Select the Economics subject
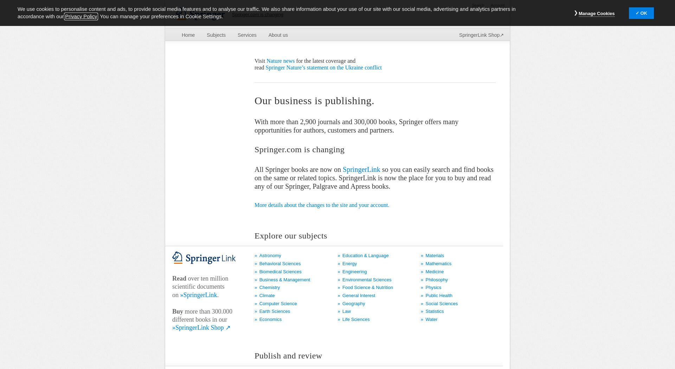This screenshot has height=369, width=675. click(270, 320)
